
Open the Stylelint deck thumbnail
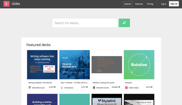pos(107,99)
